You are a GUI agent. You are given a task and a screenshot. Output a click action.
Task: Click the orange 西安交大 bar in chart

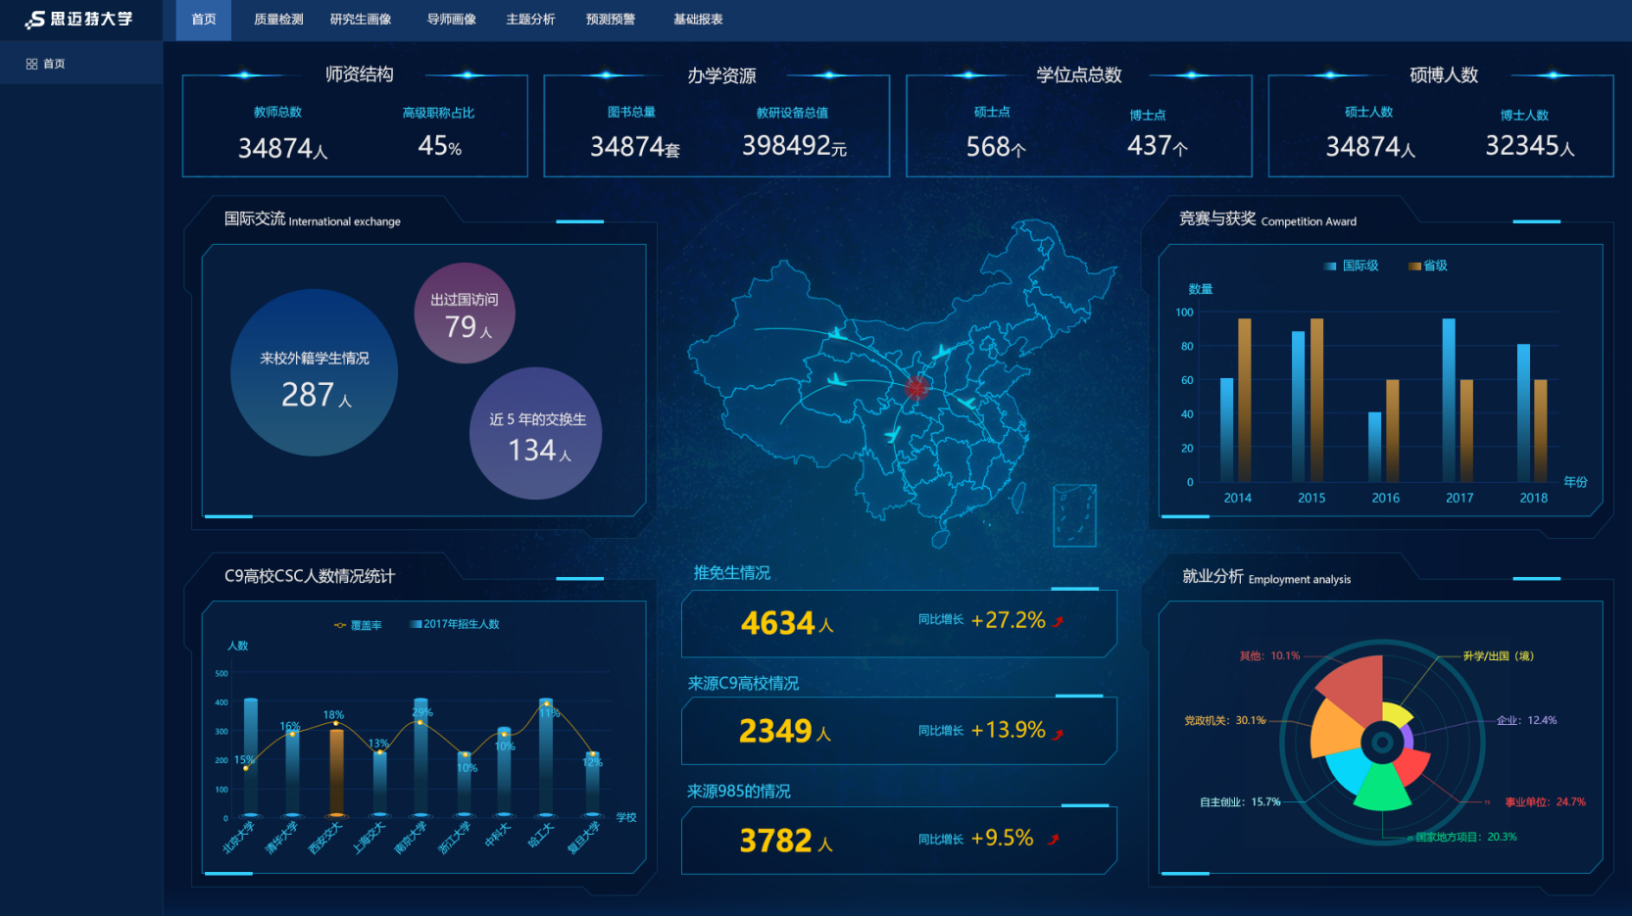coord(336,771)
